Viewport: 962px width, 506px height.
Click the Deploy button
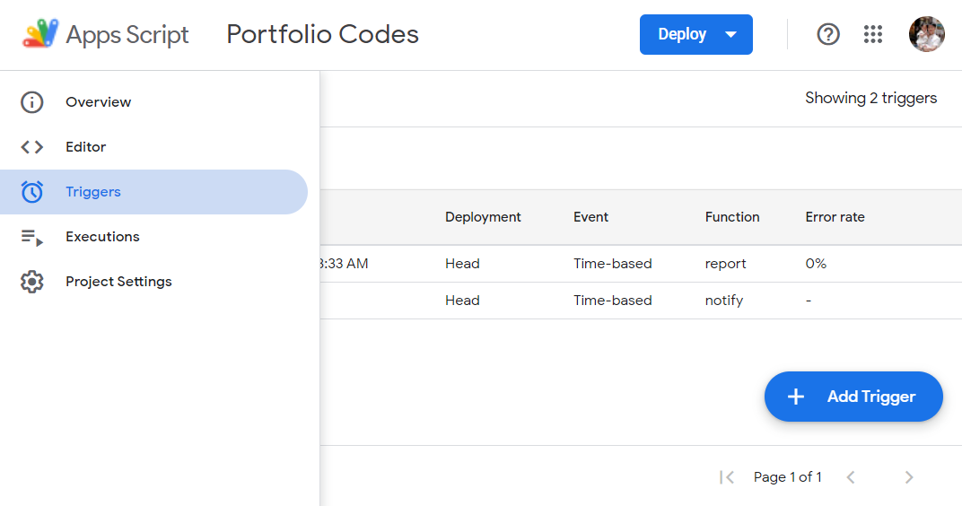pos(682,34)
